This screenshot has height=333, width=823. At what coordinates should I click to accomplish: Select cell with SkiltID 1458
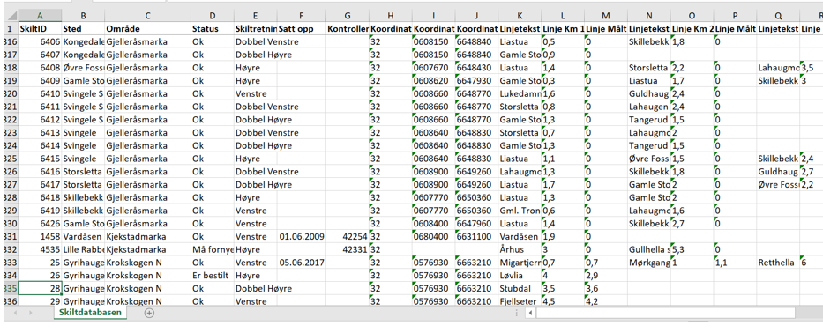point(40,236)
